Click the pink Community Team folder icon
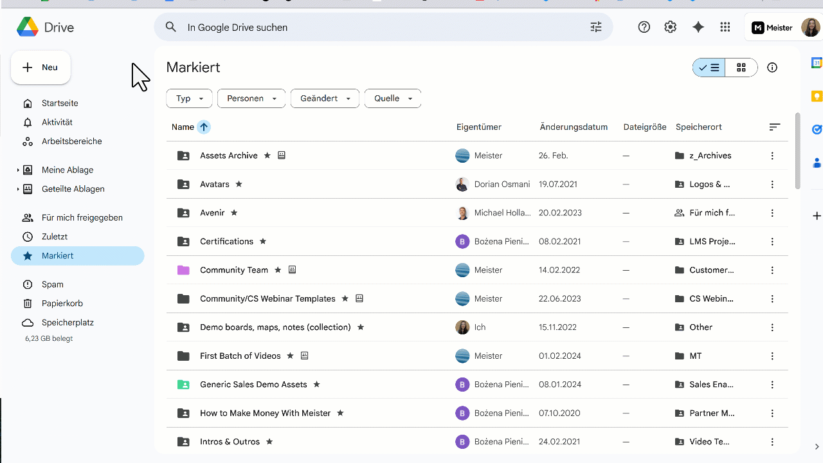The height and width of the screenshot is (463, 823). tap(183, 270)
